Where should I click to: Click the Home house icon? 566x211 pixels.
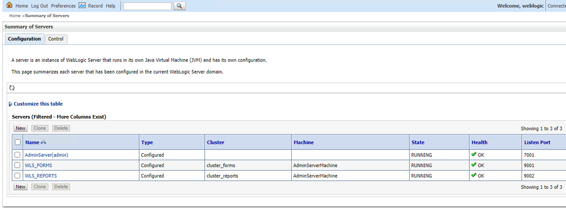[x=9, y=6]
